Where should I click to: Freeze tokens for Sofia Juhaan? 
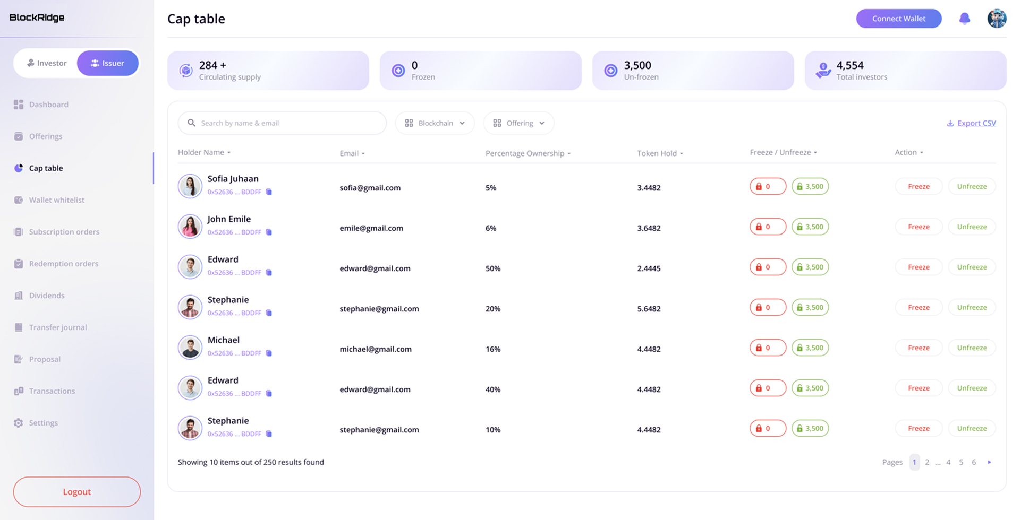pos(919,186)
